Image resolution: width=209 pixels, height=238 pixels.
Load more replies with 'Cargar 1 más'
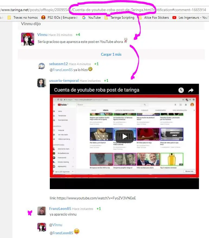coord(111,54)
